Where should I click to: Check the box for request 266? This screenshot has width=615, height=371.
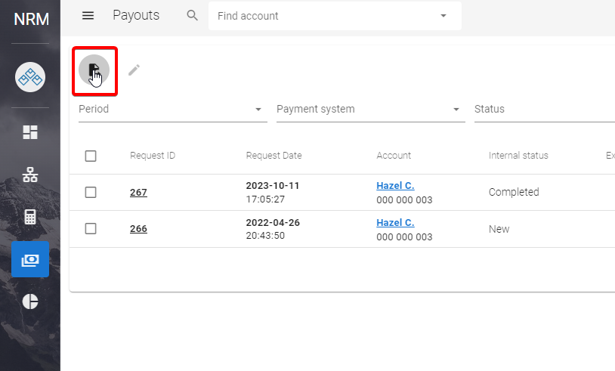pyautogui.click(x=91, y=229)
